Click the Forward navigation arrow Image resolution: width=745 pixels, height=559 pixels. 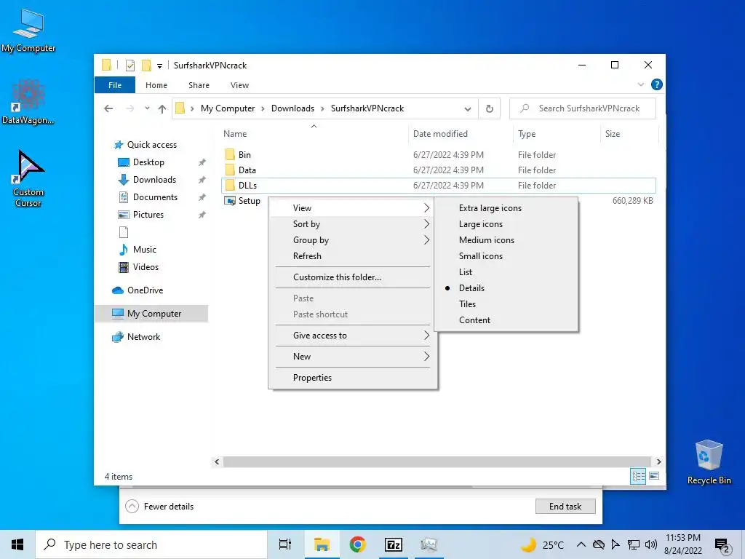tap(130, 108)
